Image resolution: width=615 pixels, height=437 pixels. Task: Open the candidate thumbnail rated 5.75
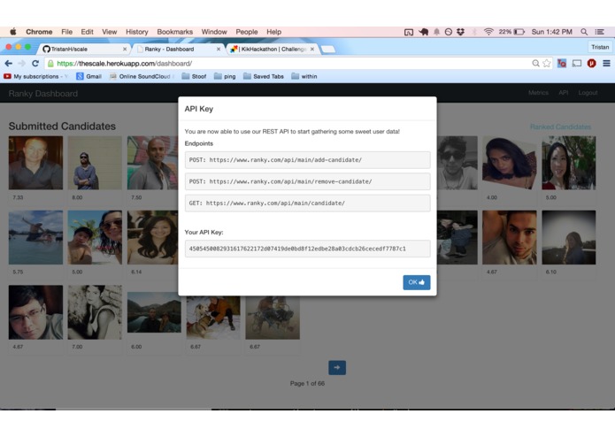click(x=35, y=237)
